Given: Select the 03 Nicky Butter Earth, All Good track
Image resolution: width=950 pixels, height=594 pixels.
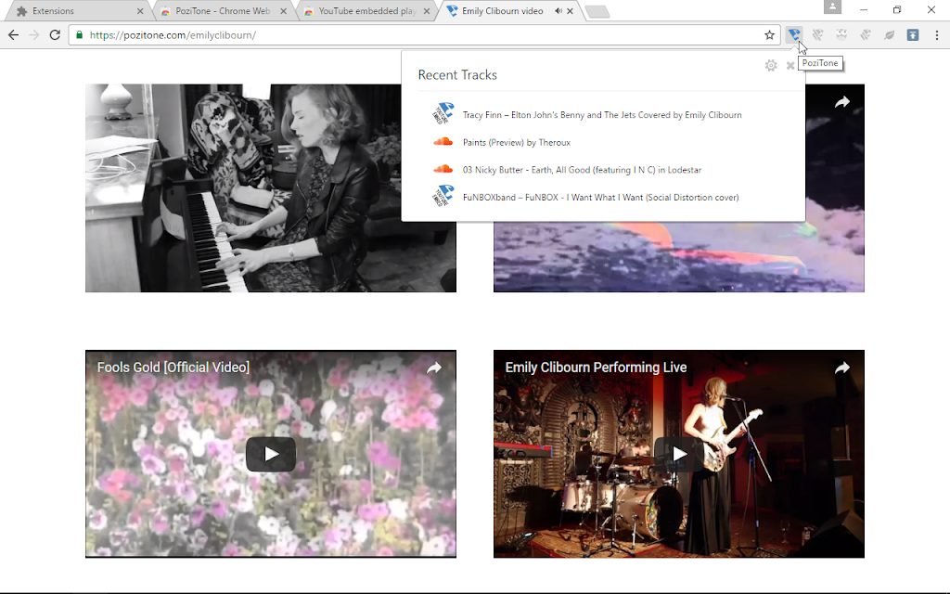Looking at the screenshot, I should 582,170.
